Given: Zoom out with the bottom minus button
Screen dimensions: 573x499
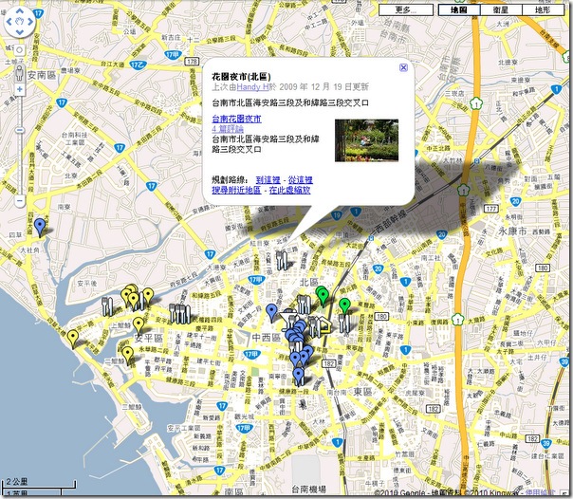Looking at the screenshot, I should coord(19,200).
